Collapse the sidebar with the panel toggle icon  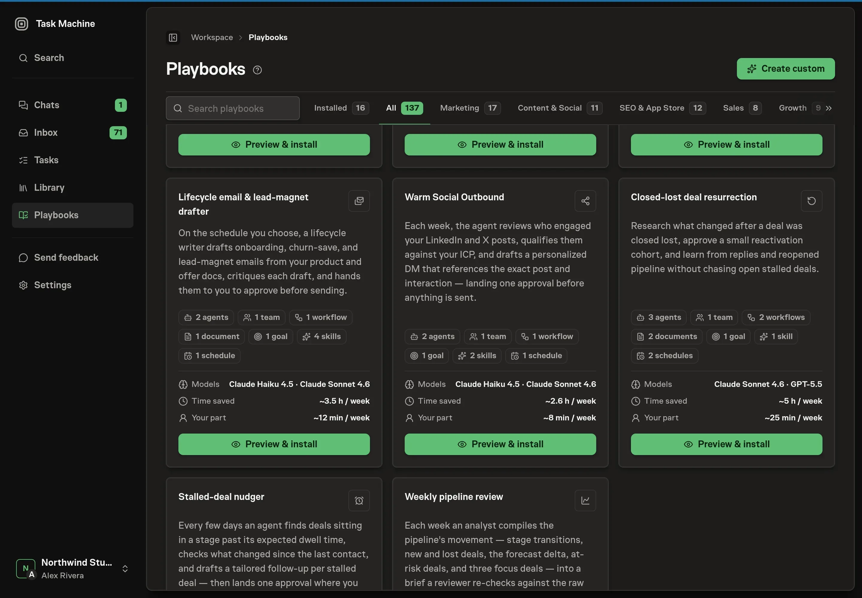click(173, 37)
